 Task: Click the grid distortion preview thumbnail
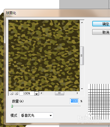tap(99, 102)
